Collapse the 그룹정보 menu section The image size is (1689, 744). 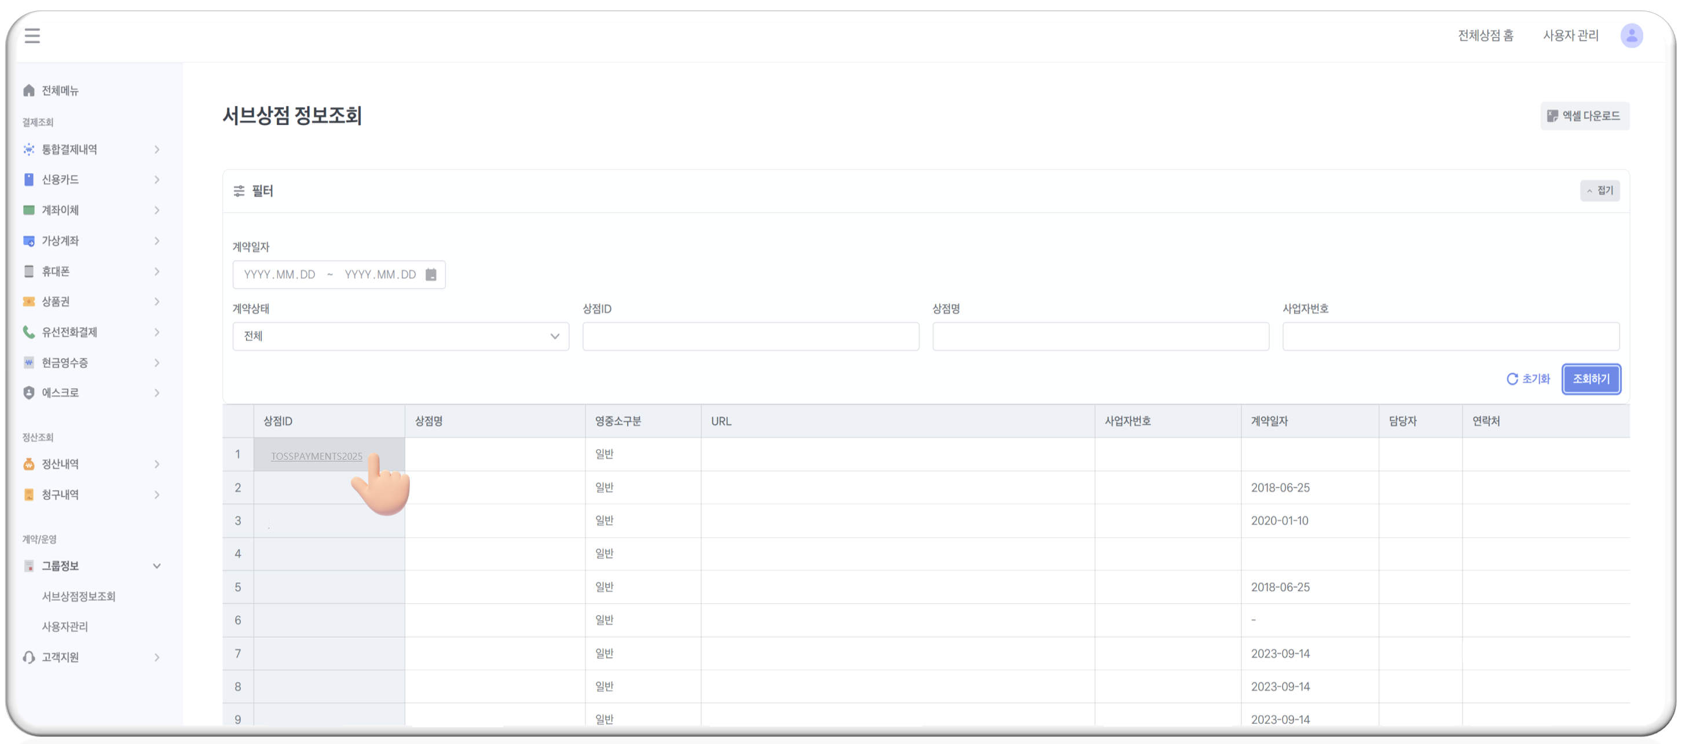click(x=157, y=566)
